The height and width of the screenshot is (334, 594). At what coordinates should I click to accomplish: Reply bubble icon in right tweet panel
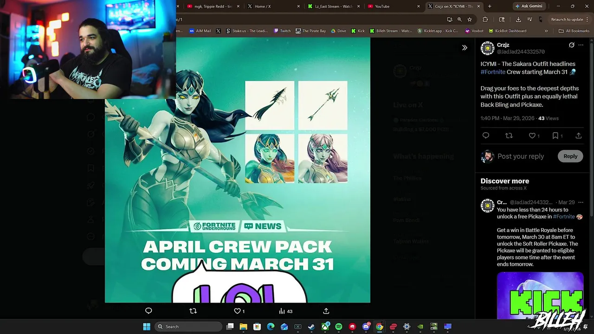[x=486, y=135]
